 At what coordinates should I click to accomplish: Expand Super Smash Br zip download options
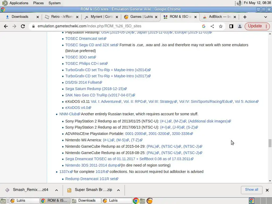118,190
